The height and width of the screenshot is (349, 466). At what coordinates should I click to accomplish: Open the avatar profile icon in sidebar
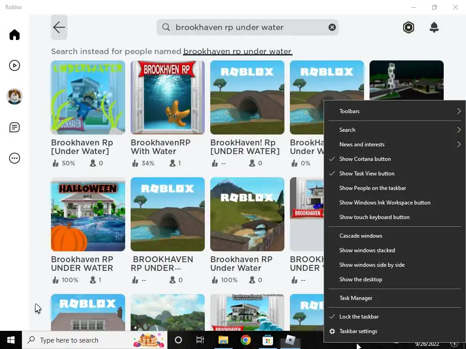tap(14, 96)
